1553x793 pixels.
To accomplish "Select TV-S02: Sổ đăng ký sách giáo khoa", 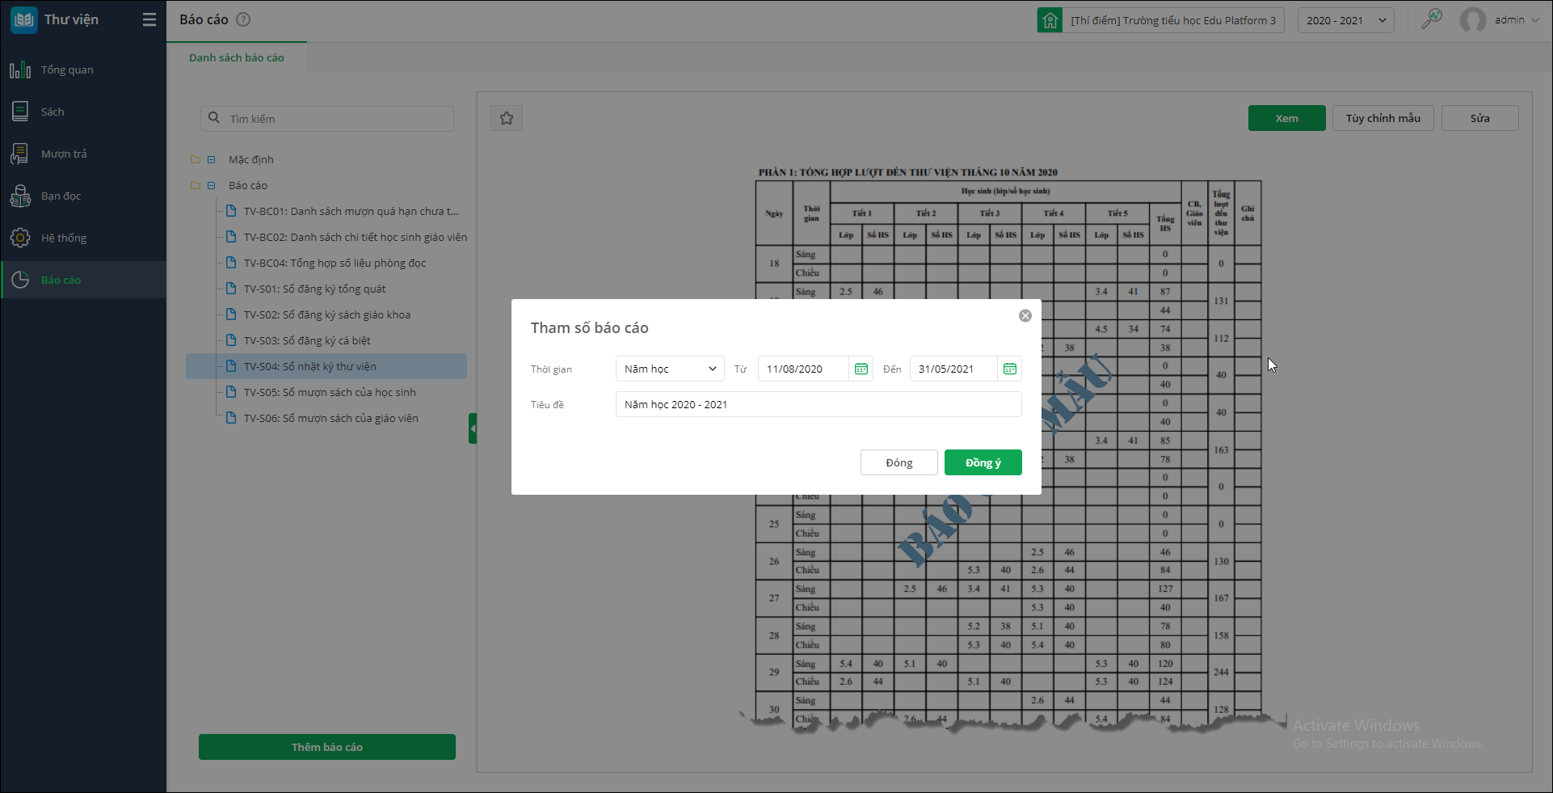I will pyautogui.click(x=327, y=314).
